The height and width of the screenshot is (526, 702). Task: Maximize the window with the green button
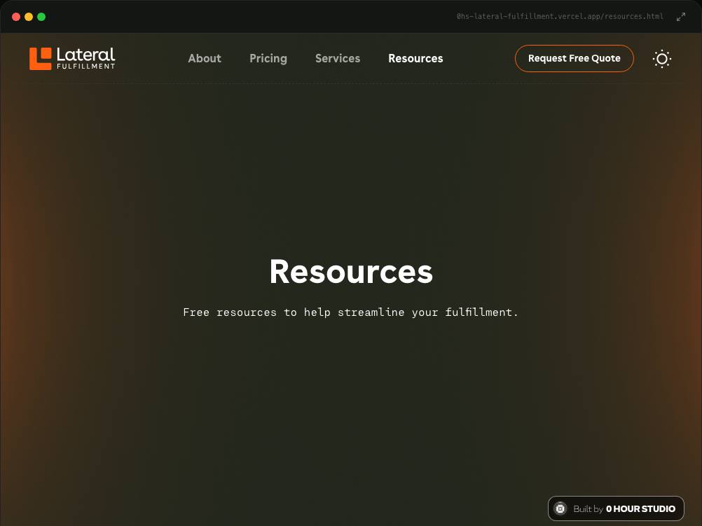point(41,17)
